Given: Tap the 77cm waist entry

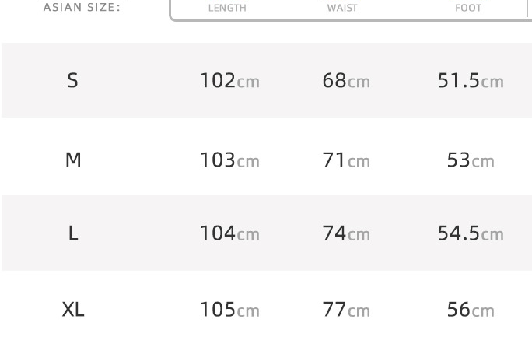Looking at the screenshot, I should pyautogui.click(x=346, y=309).
